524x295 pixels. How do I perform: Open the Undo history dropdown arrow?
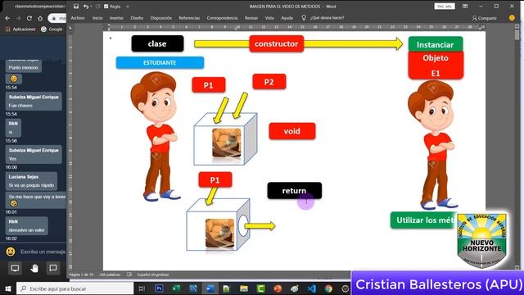pyautogui.click(x=91, y=7)
